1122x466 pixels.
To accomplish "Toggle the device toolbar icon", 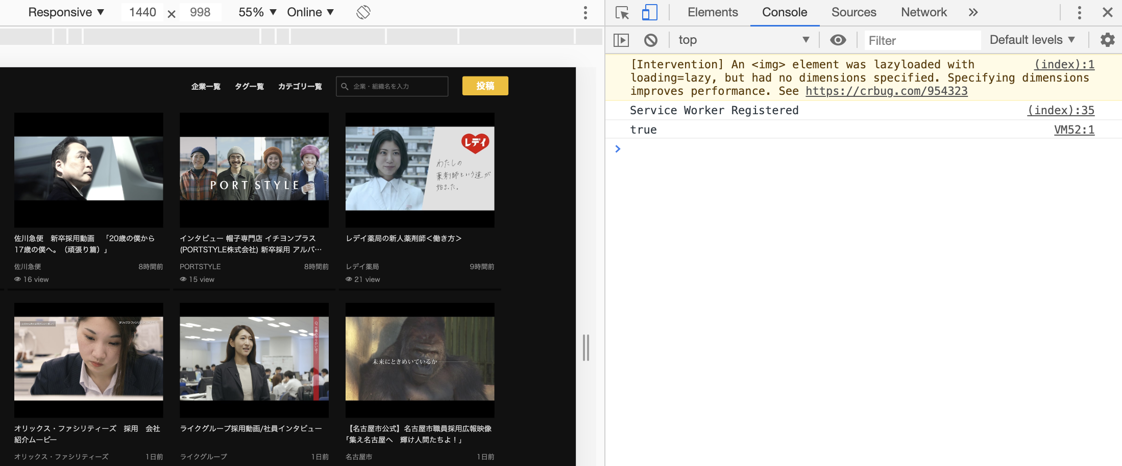I will (x=649, y=13).
